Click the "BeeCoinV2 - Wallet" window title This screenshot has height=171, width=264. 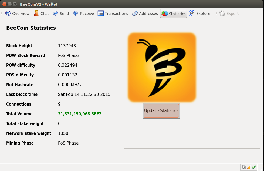click(x=39, y=4)
